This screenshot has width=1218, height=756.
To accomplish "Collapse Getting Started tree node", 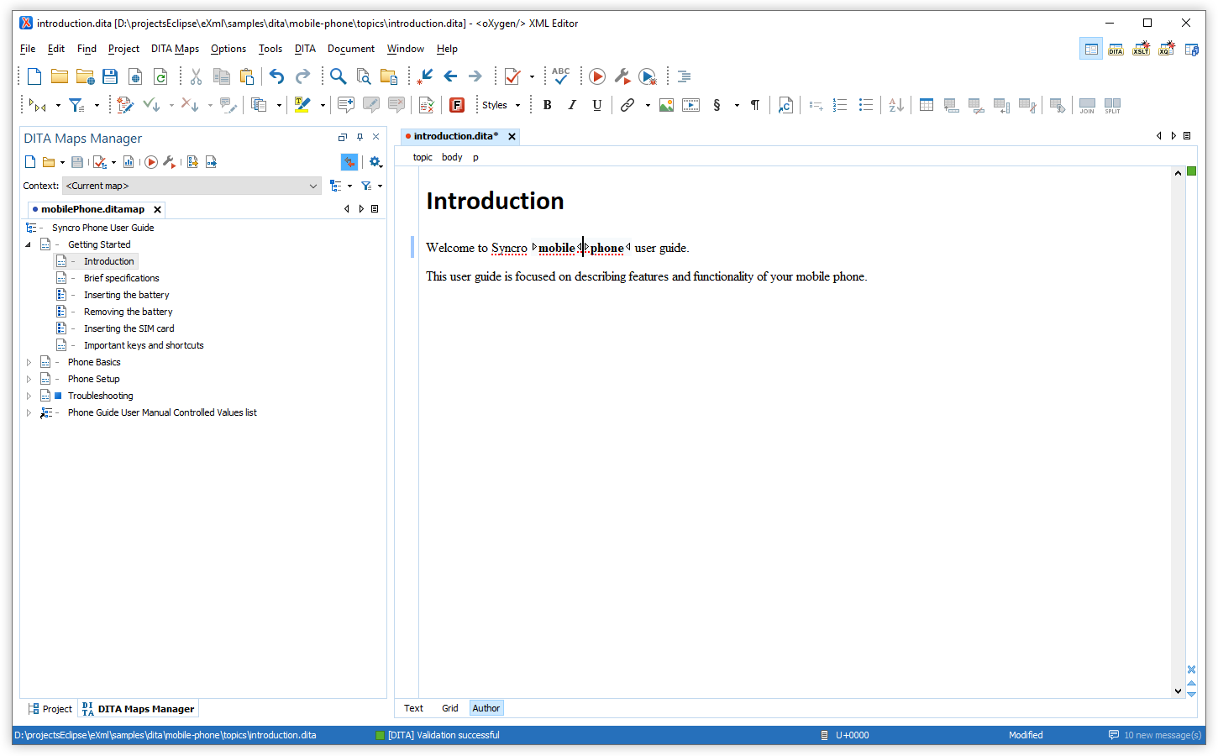I will 29,244.
